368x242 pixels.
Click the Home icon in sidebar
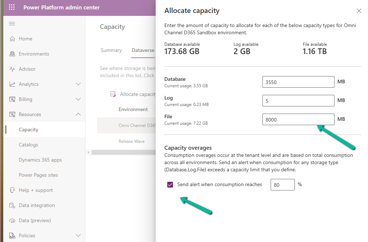(12, 39)
